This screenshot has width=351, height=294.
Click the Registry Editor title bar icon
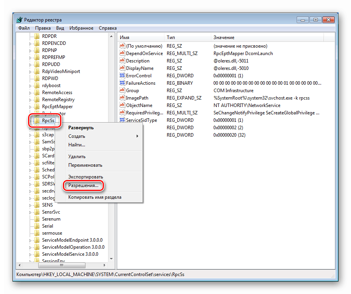pos(20,20)
